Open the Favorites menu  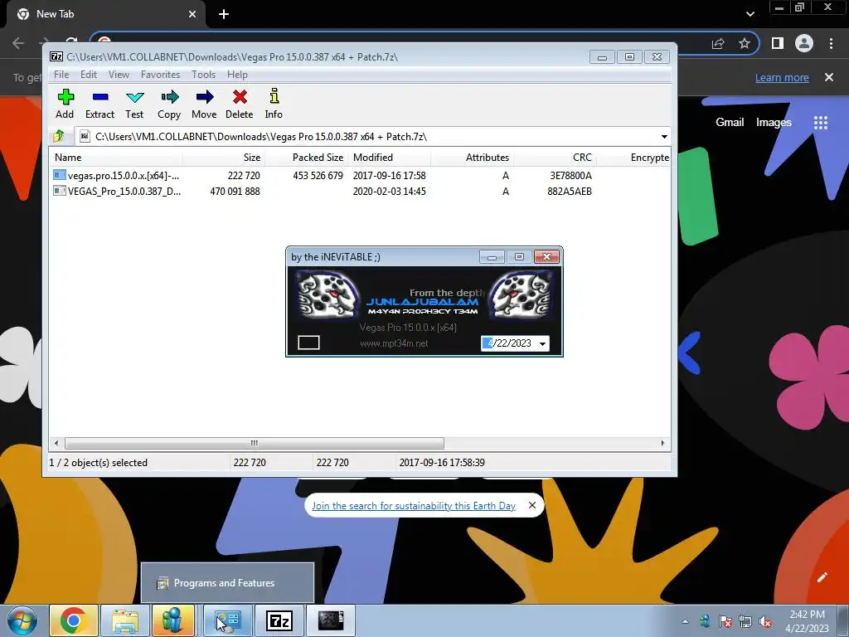point(160,75)
